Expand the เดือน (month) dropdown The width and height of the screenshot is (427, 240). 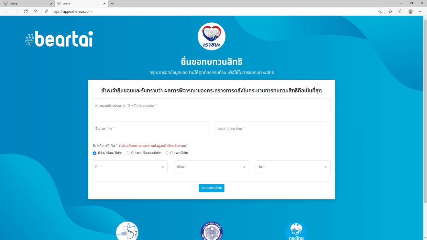212,167
